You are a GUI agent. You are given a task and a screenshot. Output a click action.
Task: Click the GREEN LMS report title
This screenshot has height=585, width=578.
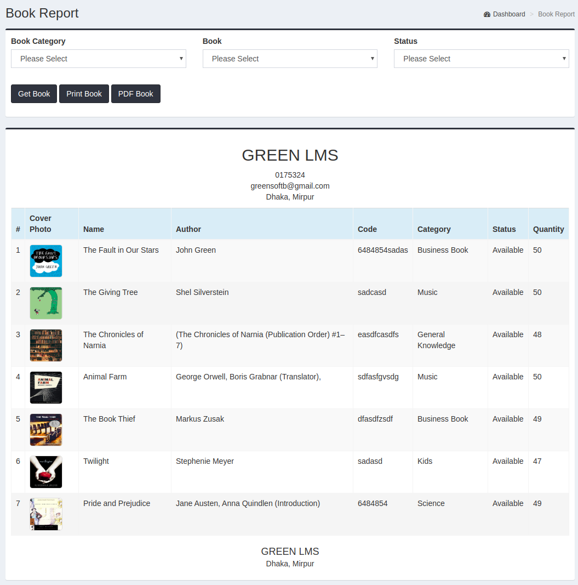[290, 155]
